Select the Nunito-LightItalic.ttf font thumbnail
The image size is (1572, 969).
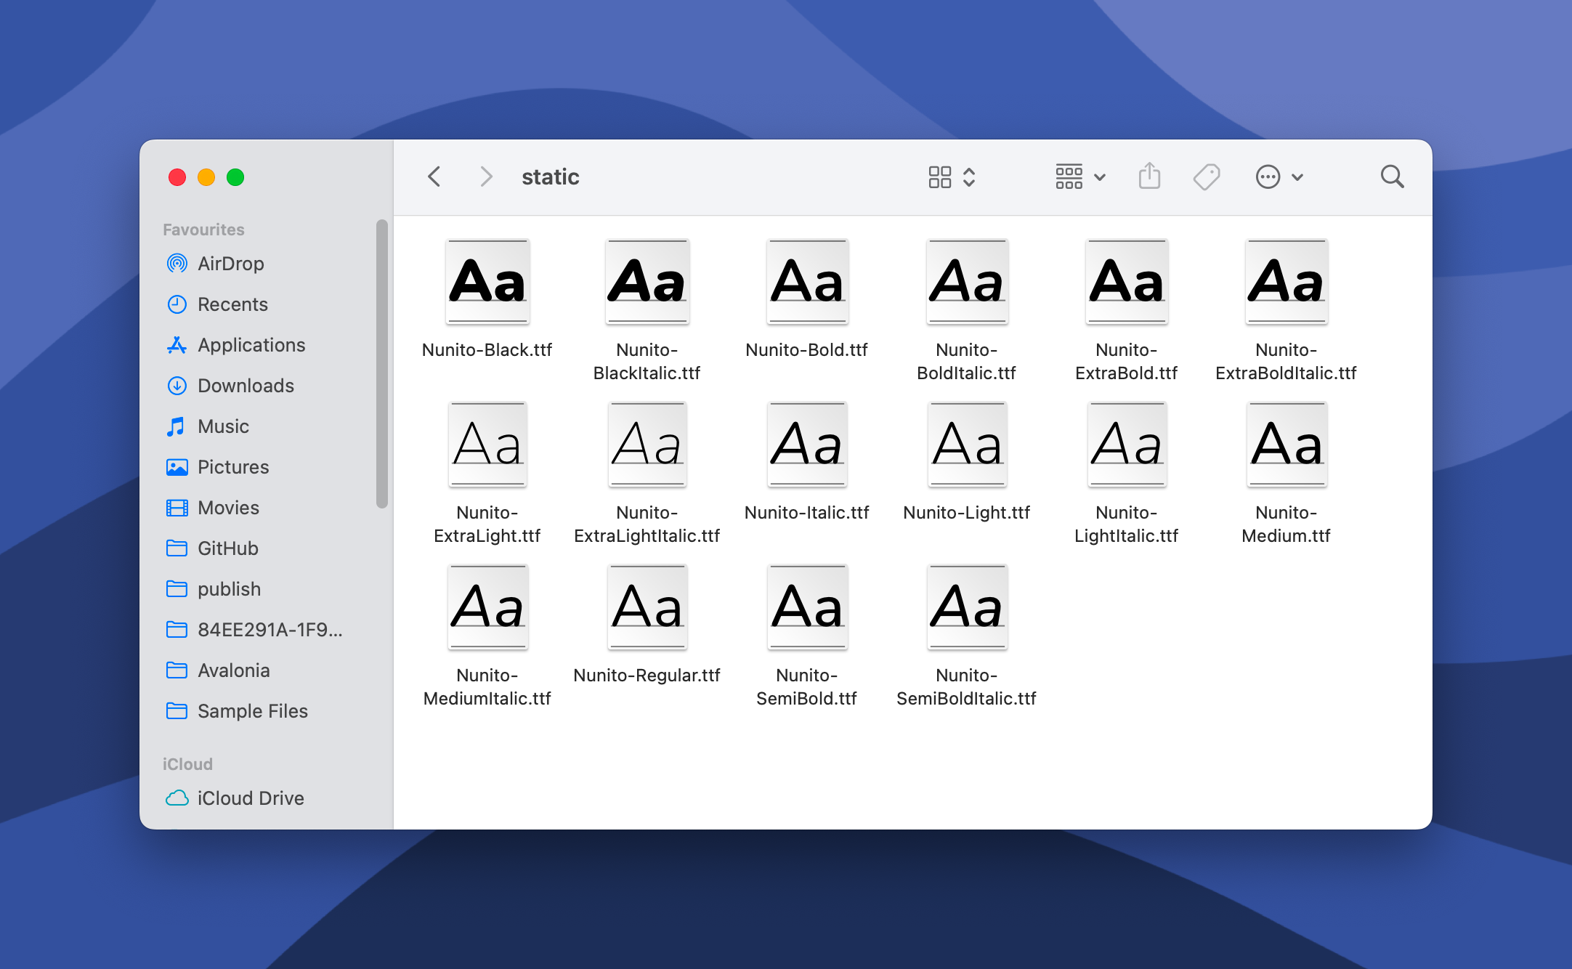pyautogui.click(x=1127, y=444)
